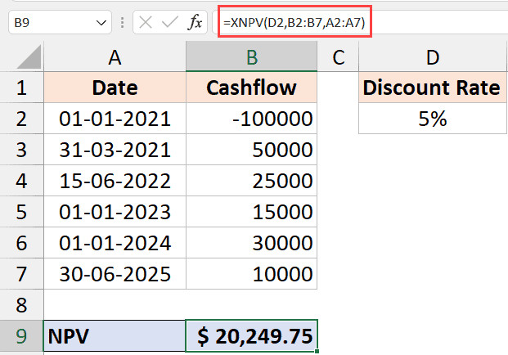
Task: Select the NPV label cell
Action: [x=115, y=335]
